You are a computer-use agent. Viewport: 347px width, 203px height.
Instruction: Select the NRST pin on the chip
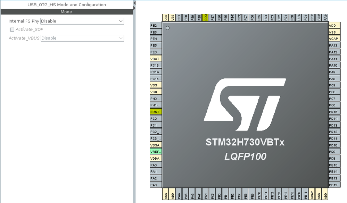coord(156,112)
